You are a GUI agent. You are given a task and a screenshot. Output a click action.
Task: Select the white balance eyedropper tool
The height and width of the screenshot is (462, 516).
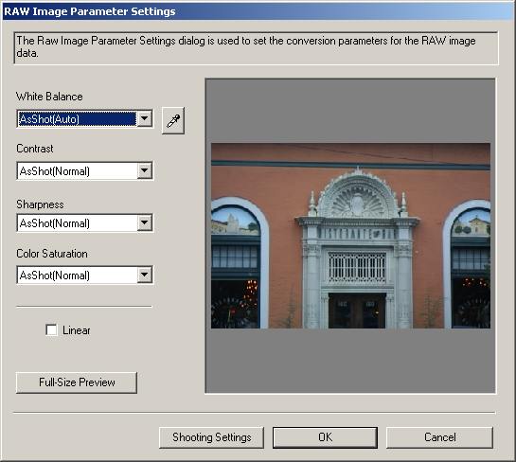[173, 120]
